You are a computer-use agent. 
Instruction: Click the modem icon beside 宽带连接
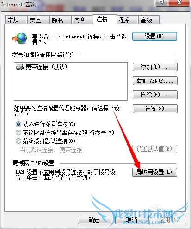coord(20,67)
